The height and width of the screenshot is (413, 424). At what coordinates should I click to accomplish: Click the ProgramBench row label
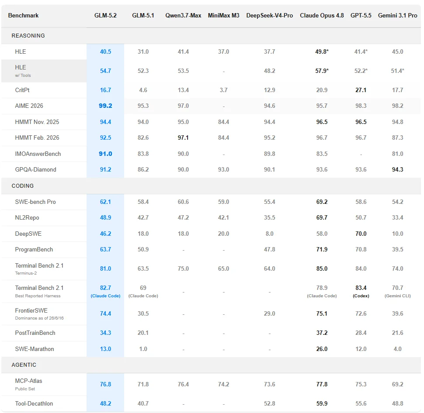[34, 249]
